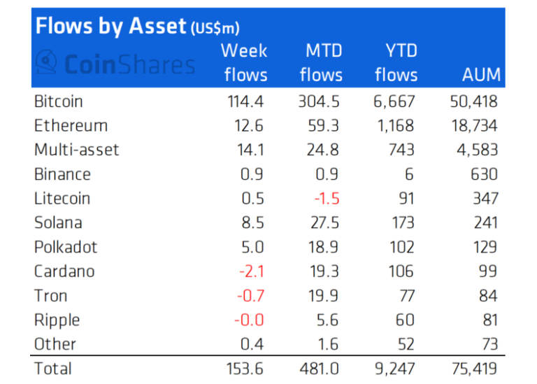The image size is (537, 384).
Task: Click the Binance row label
Action: point(62,174)
